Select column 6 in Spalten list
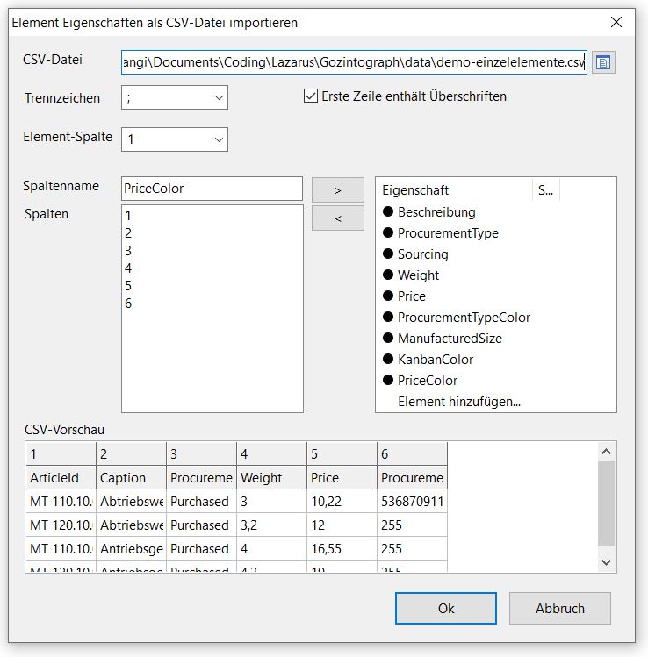 pos(212,304)
